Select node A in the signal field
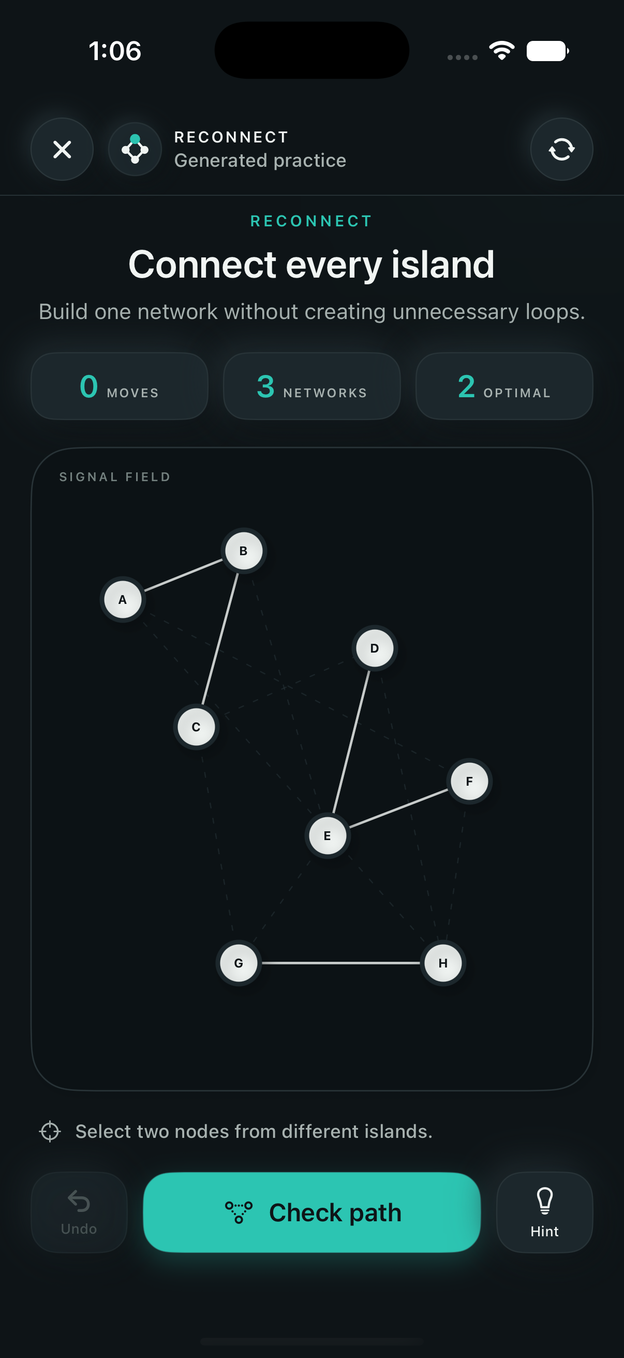Screen dimensions: 624x1358 [123, 599]
